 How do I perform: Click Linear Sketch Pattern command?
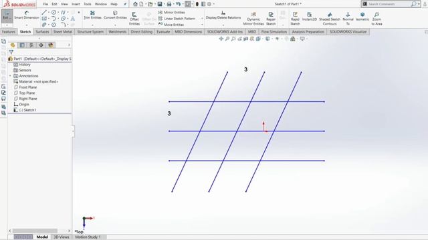[177, 19]
